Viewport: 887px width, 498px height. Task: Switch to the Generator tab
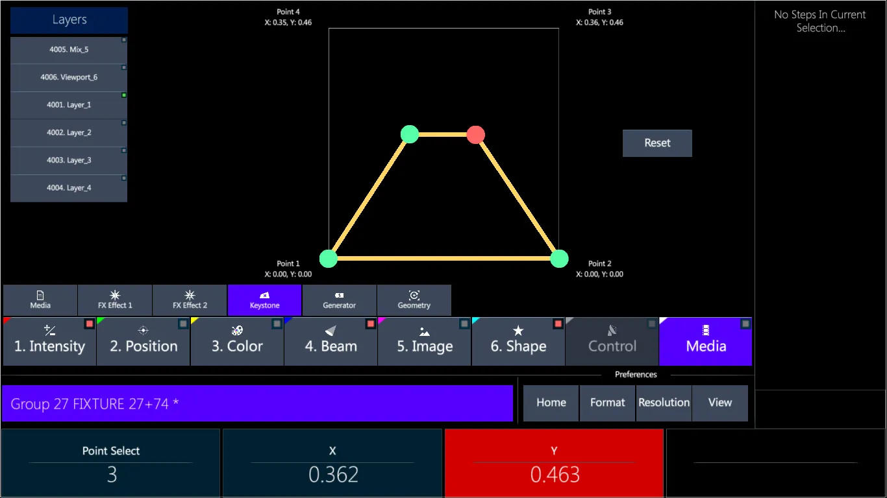click(x=339, y=300)
